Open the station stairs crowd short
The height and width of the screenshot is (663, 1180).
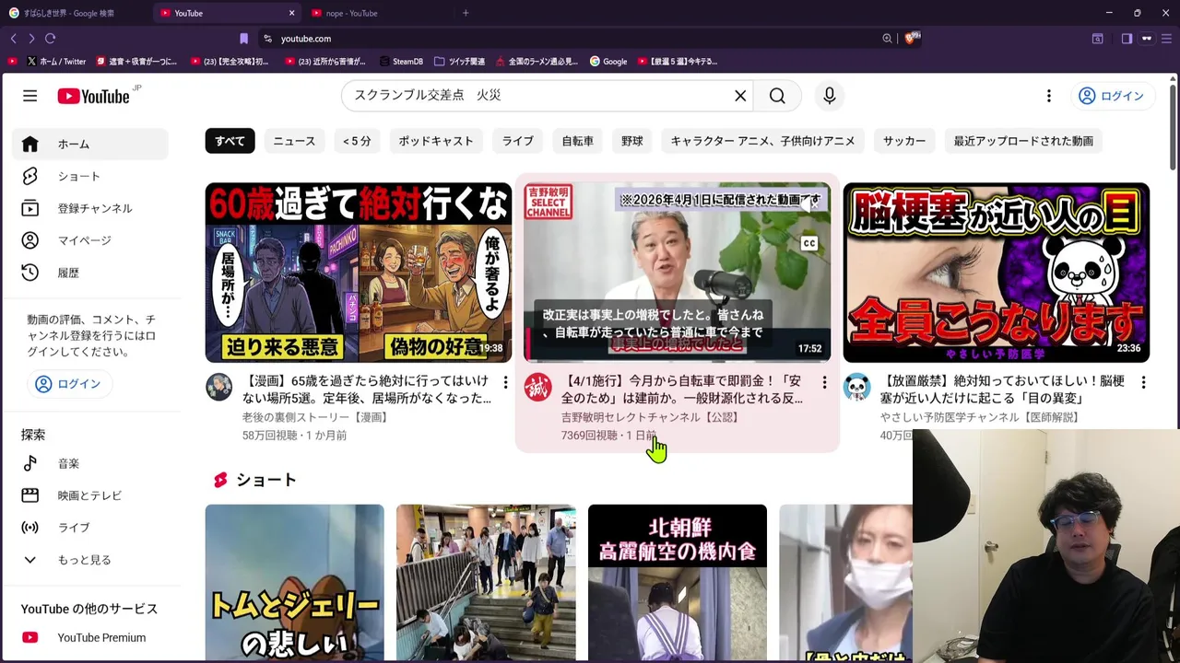(486, 583)
